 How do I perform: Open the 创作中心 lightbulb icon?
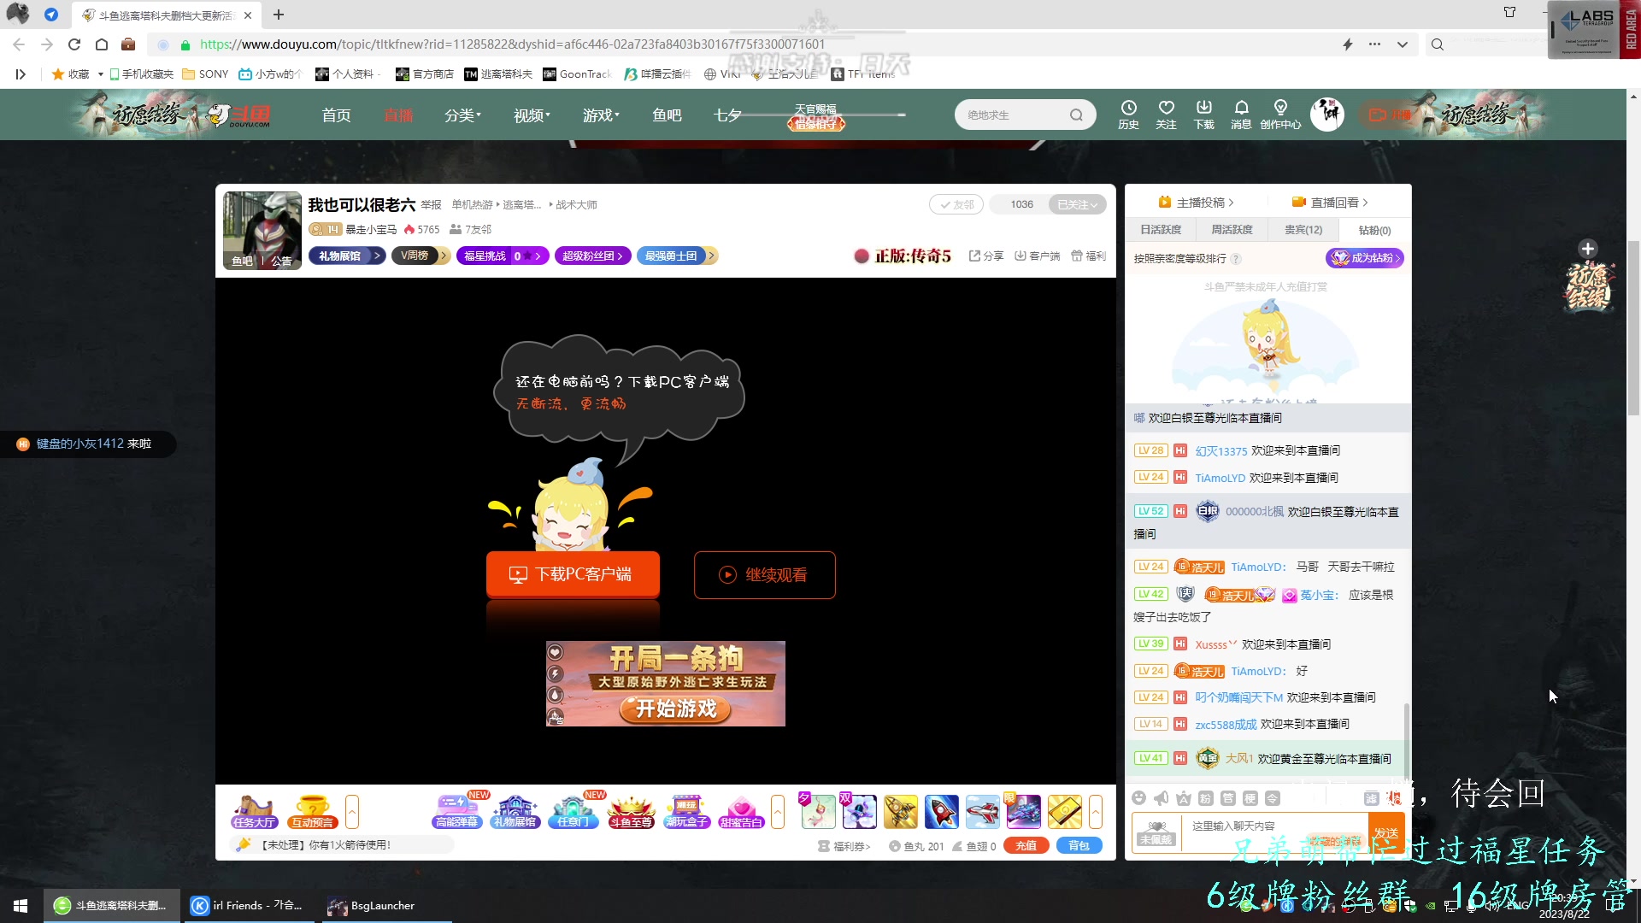point(1280,114)
